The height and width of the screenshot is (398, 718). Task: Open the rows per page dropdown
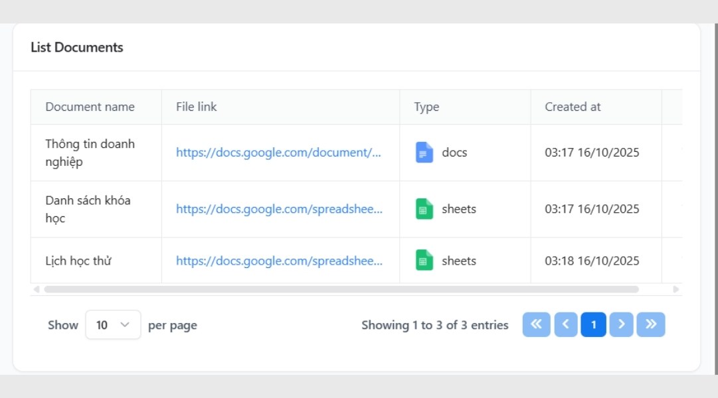pyautogui.click(x=113, y=325)
